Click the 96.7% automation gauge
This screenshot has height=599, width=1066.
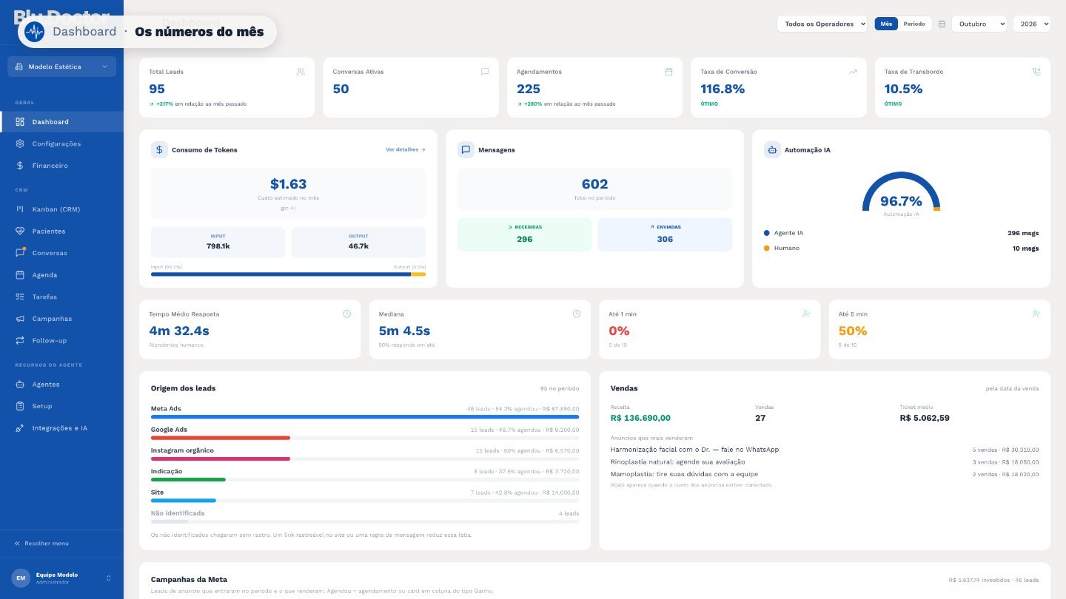click(x=901, y=192)
